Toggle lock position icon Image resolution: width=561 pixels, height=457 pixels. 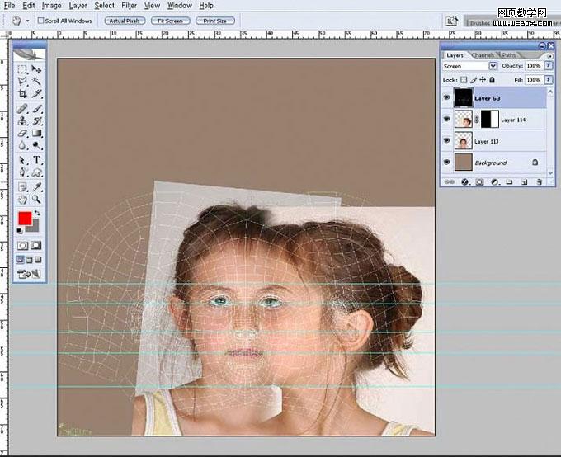click(x=483, y=80)
